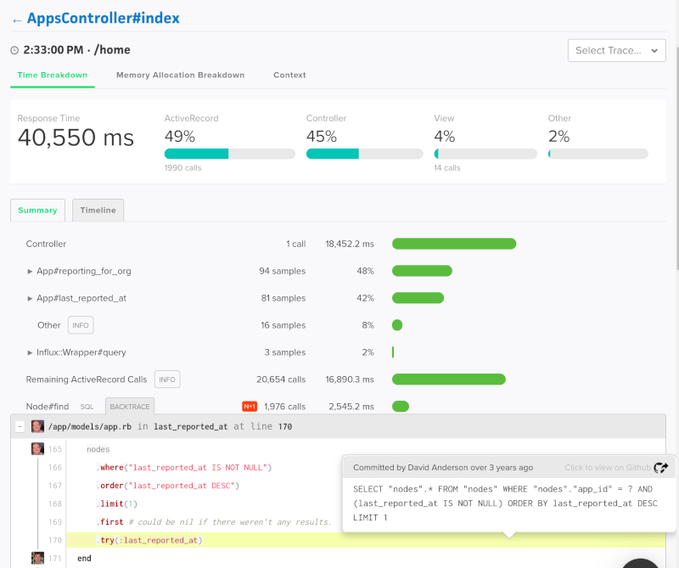
Task: Click the '2:33:00 PM · /home' heading
Action: [x=76, y=50]
